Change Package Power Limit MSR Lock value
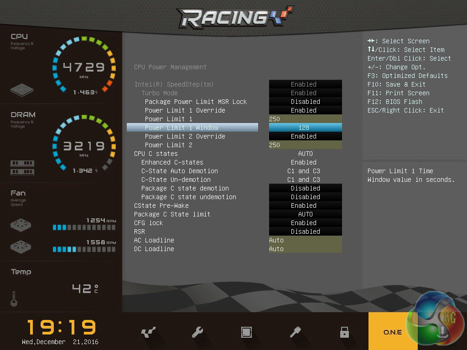This screenshot has height=350, width=467. 305,102
